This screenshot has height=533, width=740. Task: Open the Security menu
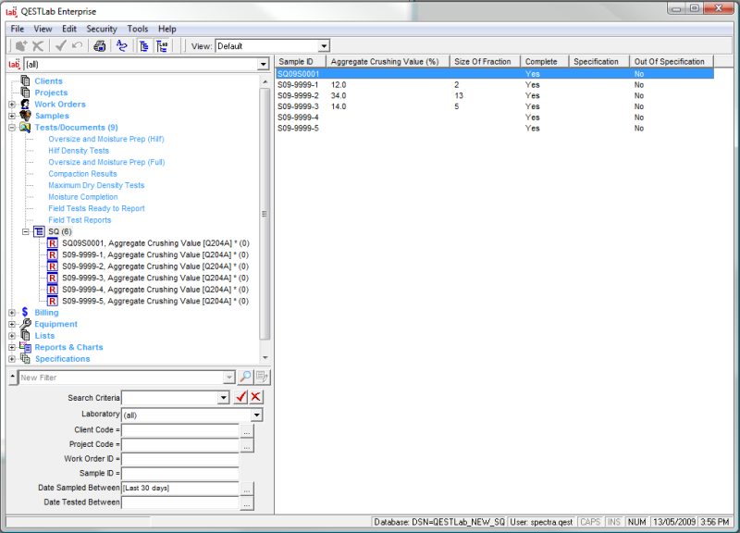click(x=102, y=28)
